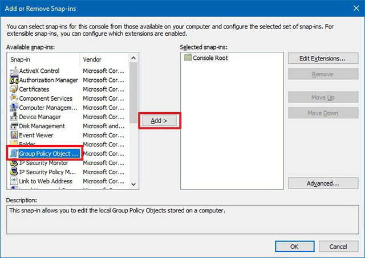Click the Console Root folder icon
The width and height of the screenshot is (365, 258).
(188, 58)
